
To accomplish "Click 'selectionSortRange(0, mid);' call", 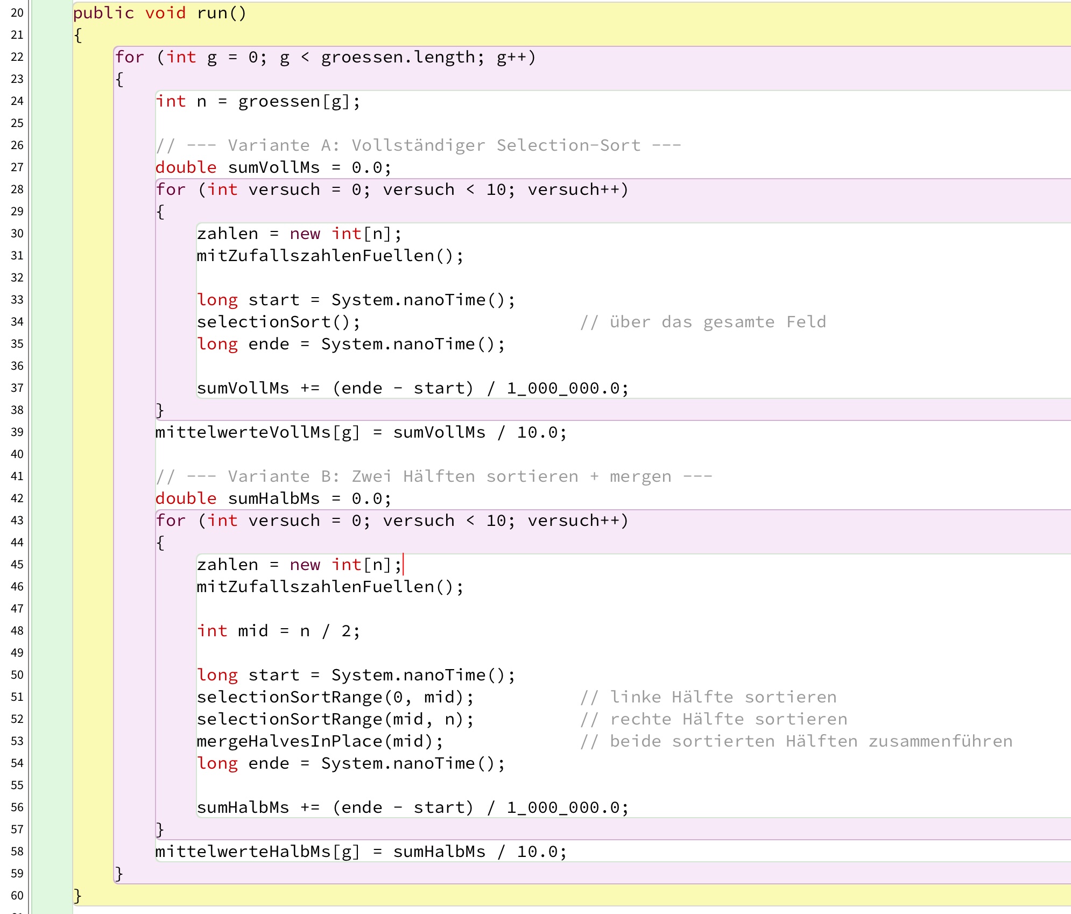I will click(335, 697).
